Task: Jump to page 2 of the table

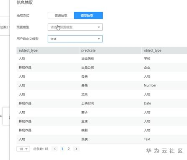Action: (69, 149)
